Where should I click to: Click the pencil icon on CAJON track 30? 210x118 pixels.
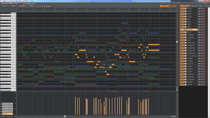tap(181, 85)
